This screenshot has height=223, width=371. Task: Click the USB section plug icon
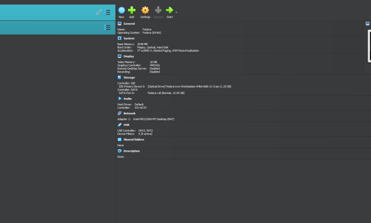(x=119, y=125)
